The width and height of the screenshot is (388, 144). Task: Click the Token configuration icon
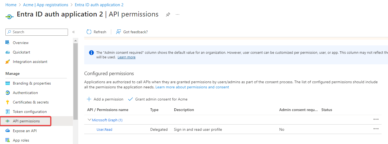pos(8,112)
